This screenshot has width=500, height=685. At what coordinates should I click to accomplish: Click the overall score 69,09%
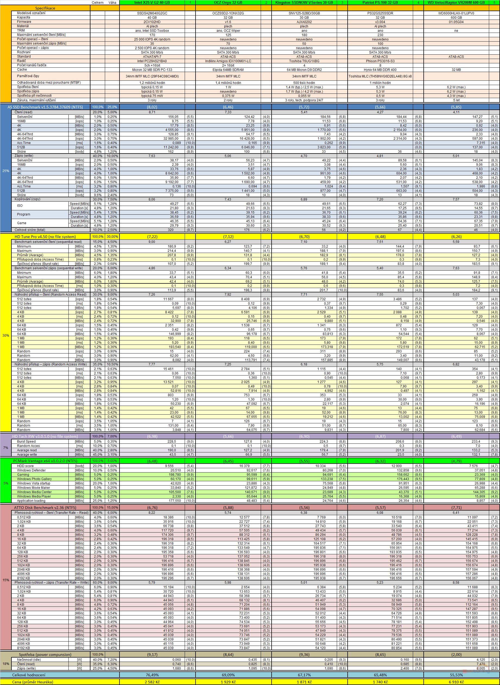pyautogui.click(x=228, y=675)
